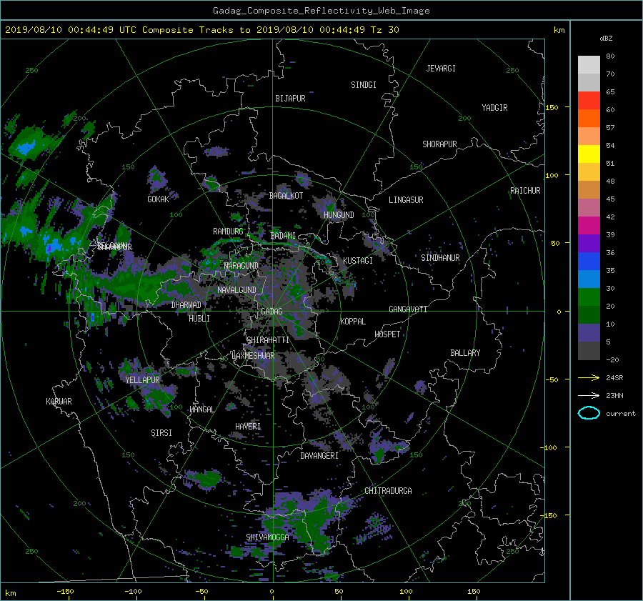Click the CHITRADURGA city label
The width and height of the screenshot is (643, 601).
tap(388, 491)
